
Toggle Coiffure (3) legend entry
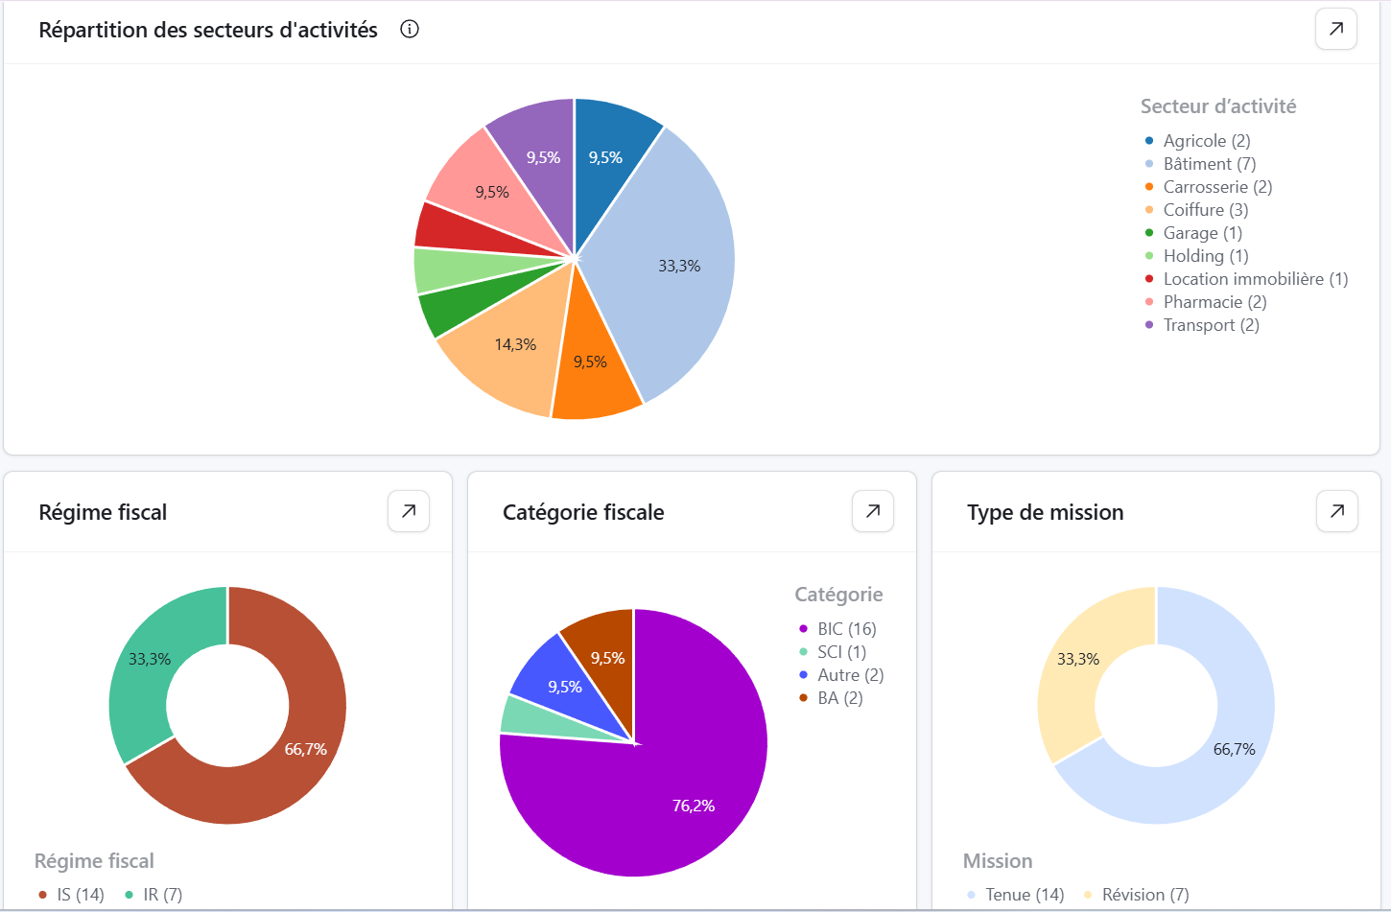[1197, 210]
